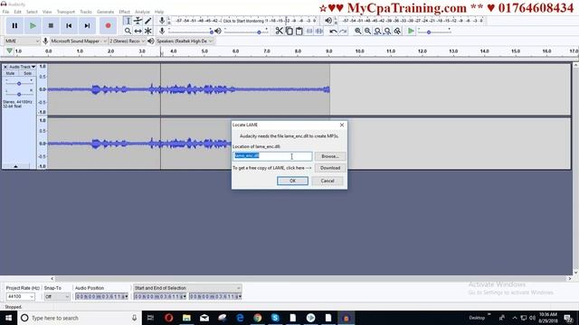
Task: Open the Project Rate 44100 dropdown
Action: pos(20,296)
